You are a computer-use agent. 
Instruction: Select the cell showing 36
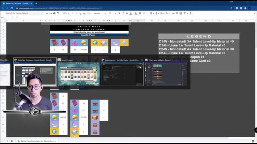[75, 50]
